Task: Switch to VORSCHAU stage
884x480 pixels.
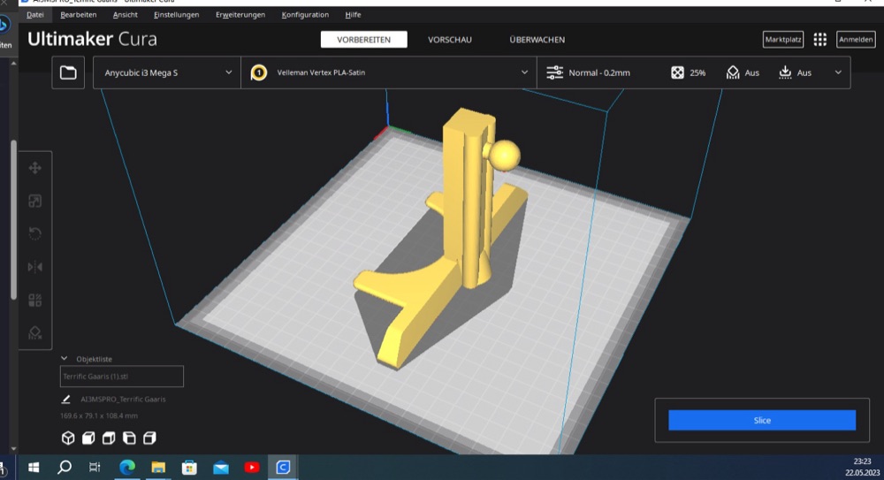Action: (x=450, y=40)
